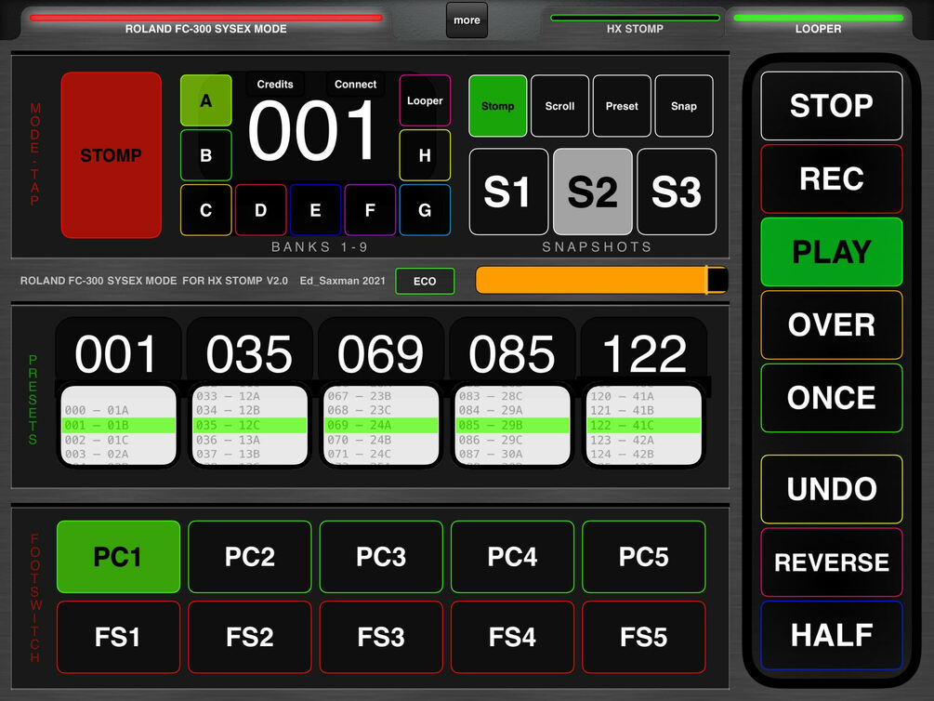The height and width of the screenshot is (701, 934).
Task: Click the large 001 preset number display
Action: tap(312, 130)
